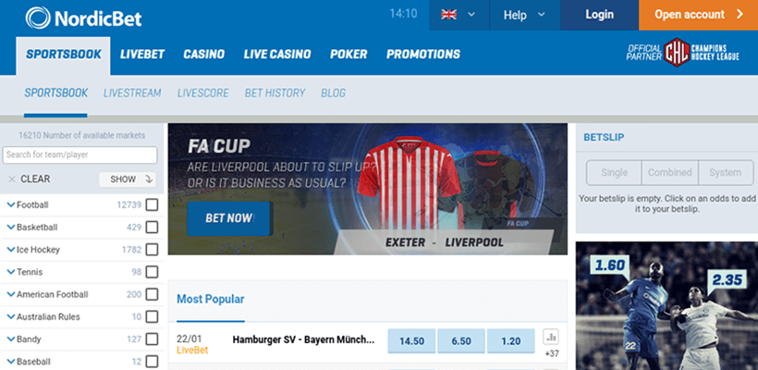
Task: Click the NordicBet logo
Action: [83, 18]
